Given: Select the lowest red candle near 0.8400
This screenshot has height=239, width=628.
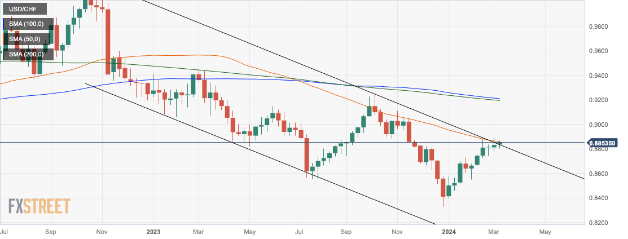Looking at the screenshot, I should 443,188.
